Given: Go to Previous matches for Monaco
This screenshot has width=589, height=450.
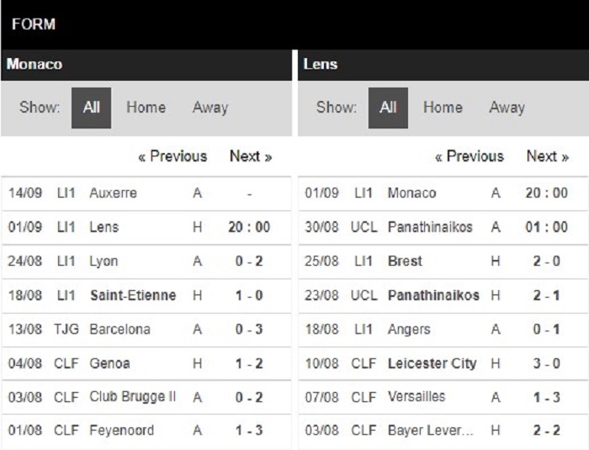Looking at the screenshot, I should [172, 156].
